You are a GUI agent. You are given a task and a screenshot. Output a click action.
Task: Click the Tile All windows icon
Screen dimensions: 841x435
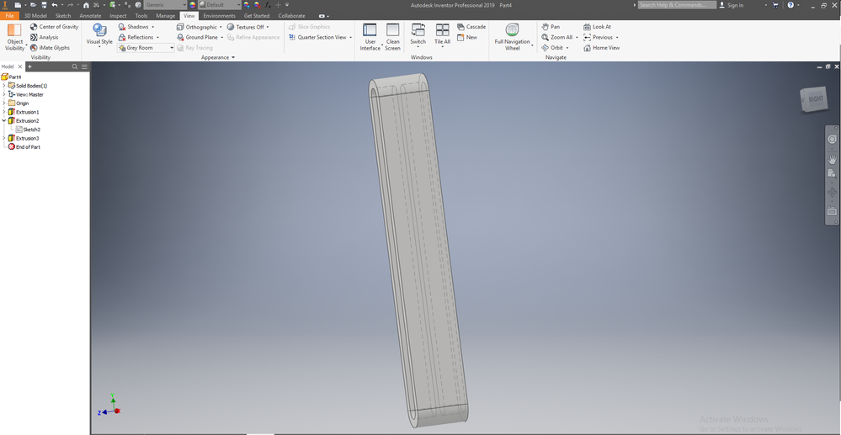(443, 30)
